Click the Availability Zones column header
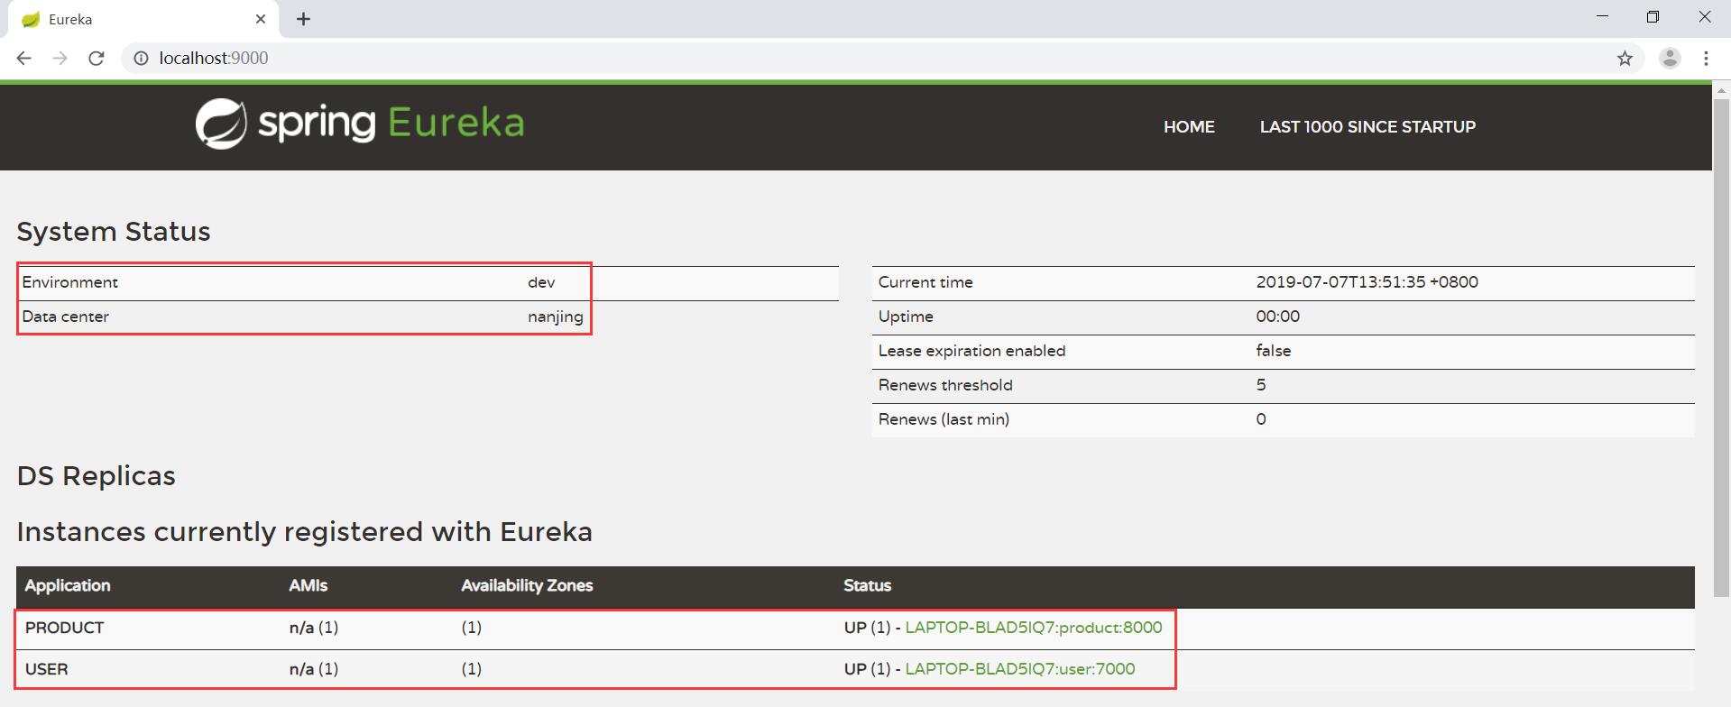The image size is (1731, 707). [527, 586]
